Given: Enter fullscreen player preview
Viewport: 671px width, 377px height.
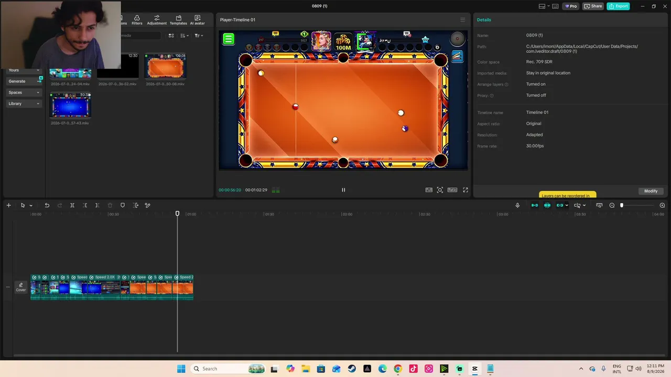Looking at the screenshot, I should [465, 190].
